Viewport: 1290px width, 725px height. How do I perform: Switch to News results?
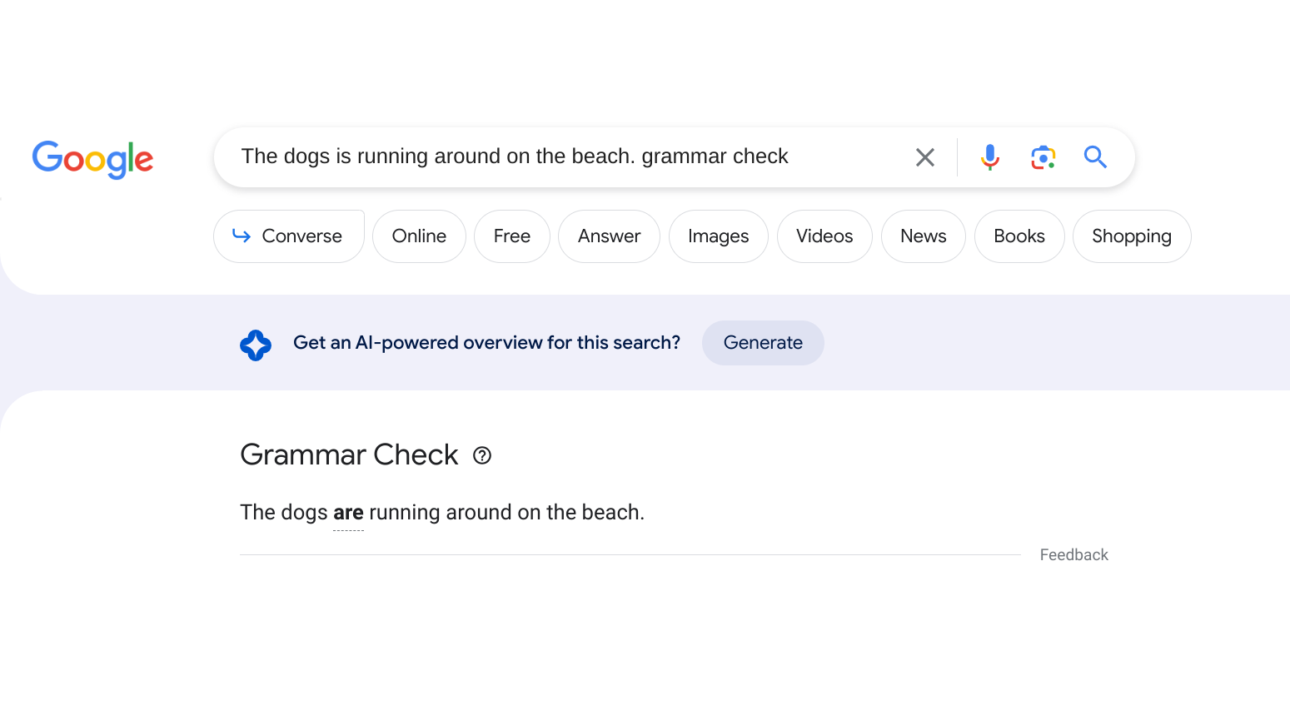point(923,236)
